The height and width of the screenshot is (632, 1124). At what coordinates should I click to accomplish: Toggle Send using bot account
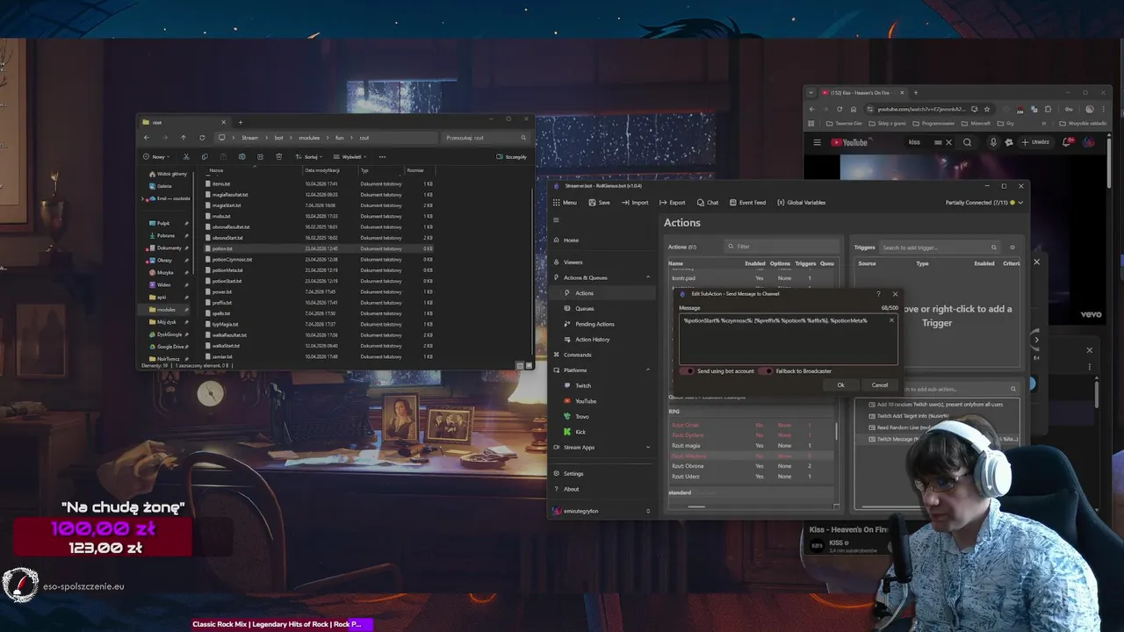(688, 371)
